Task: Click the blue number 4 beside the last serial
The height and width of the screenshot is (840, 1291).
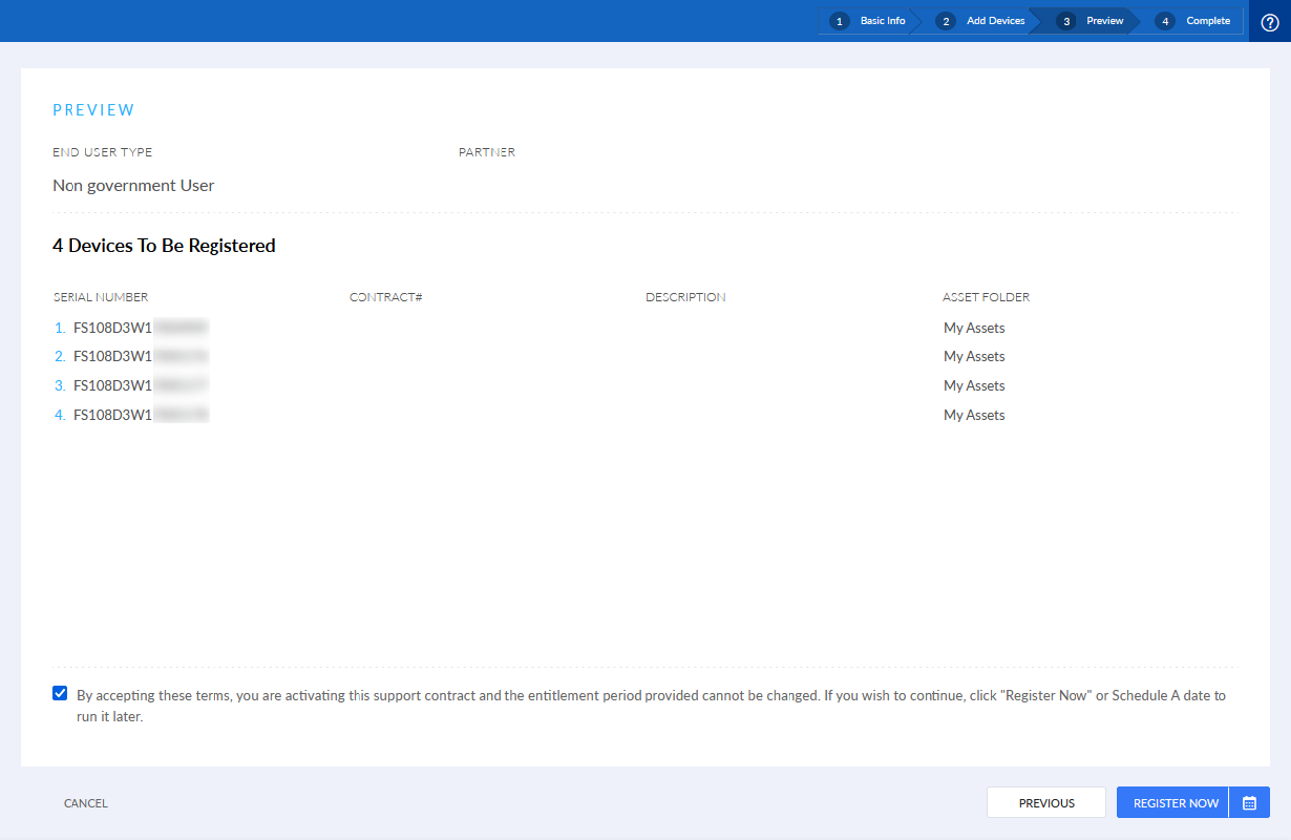Action: (x=59, y=414)
